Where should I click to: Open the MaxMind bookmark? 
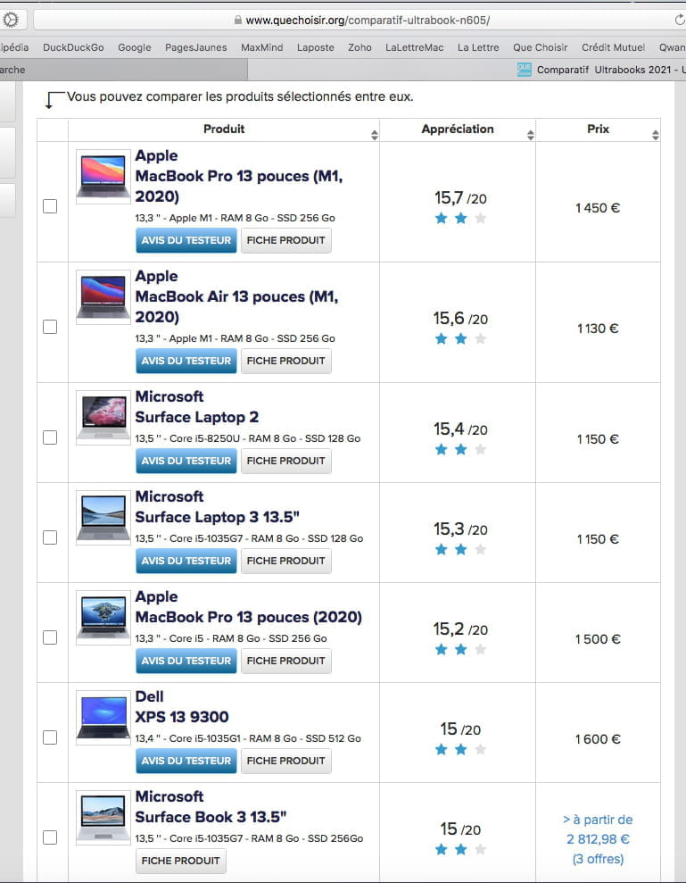[x=262, y=48]
